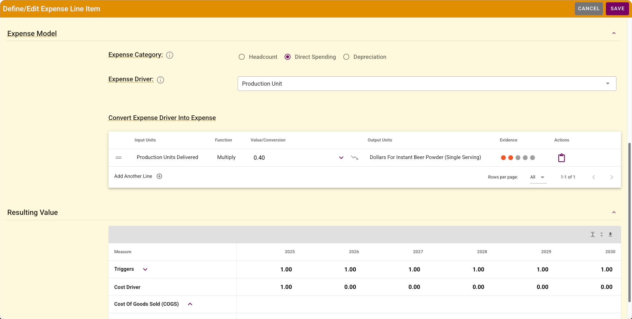This screenshot has width=632, height=319.
Task: Click Add Another Line
Action: [x=133, y=176]
